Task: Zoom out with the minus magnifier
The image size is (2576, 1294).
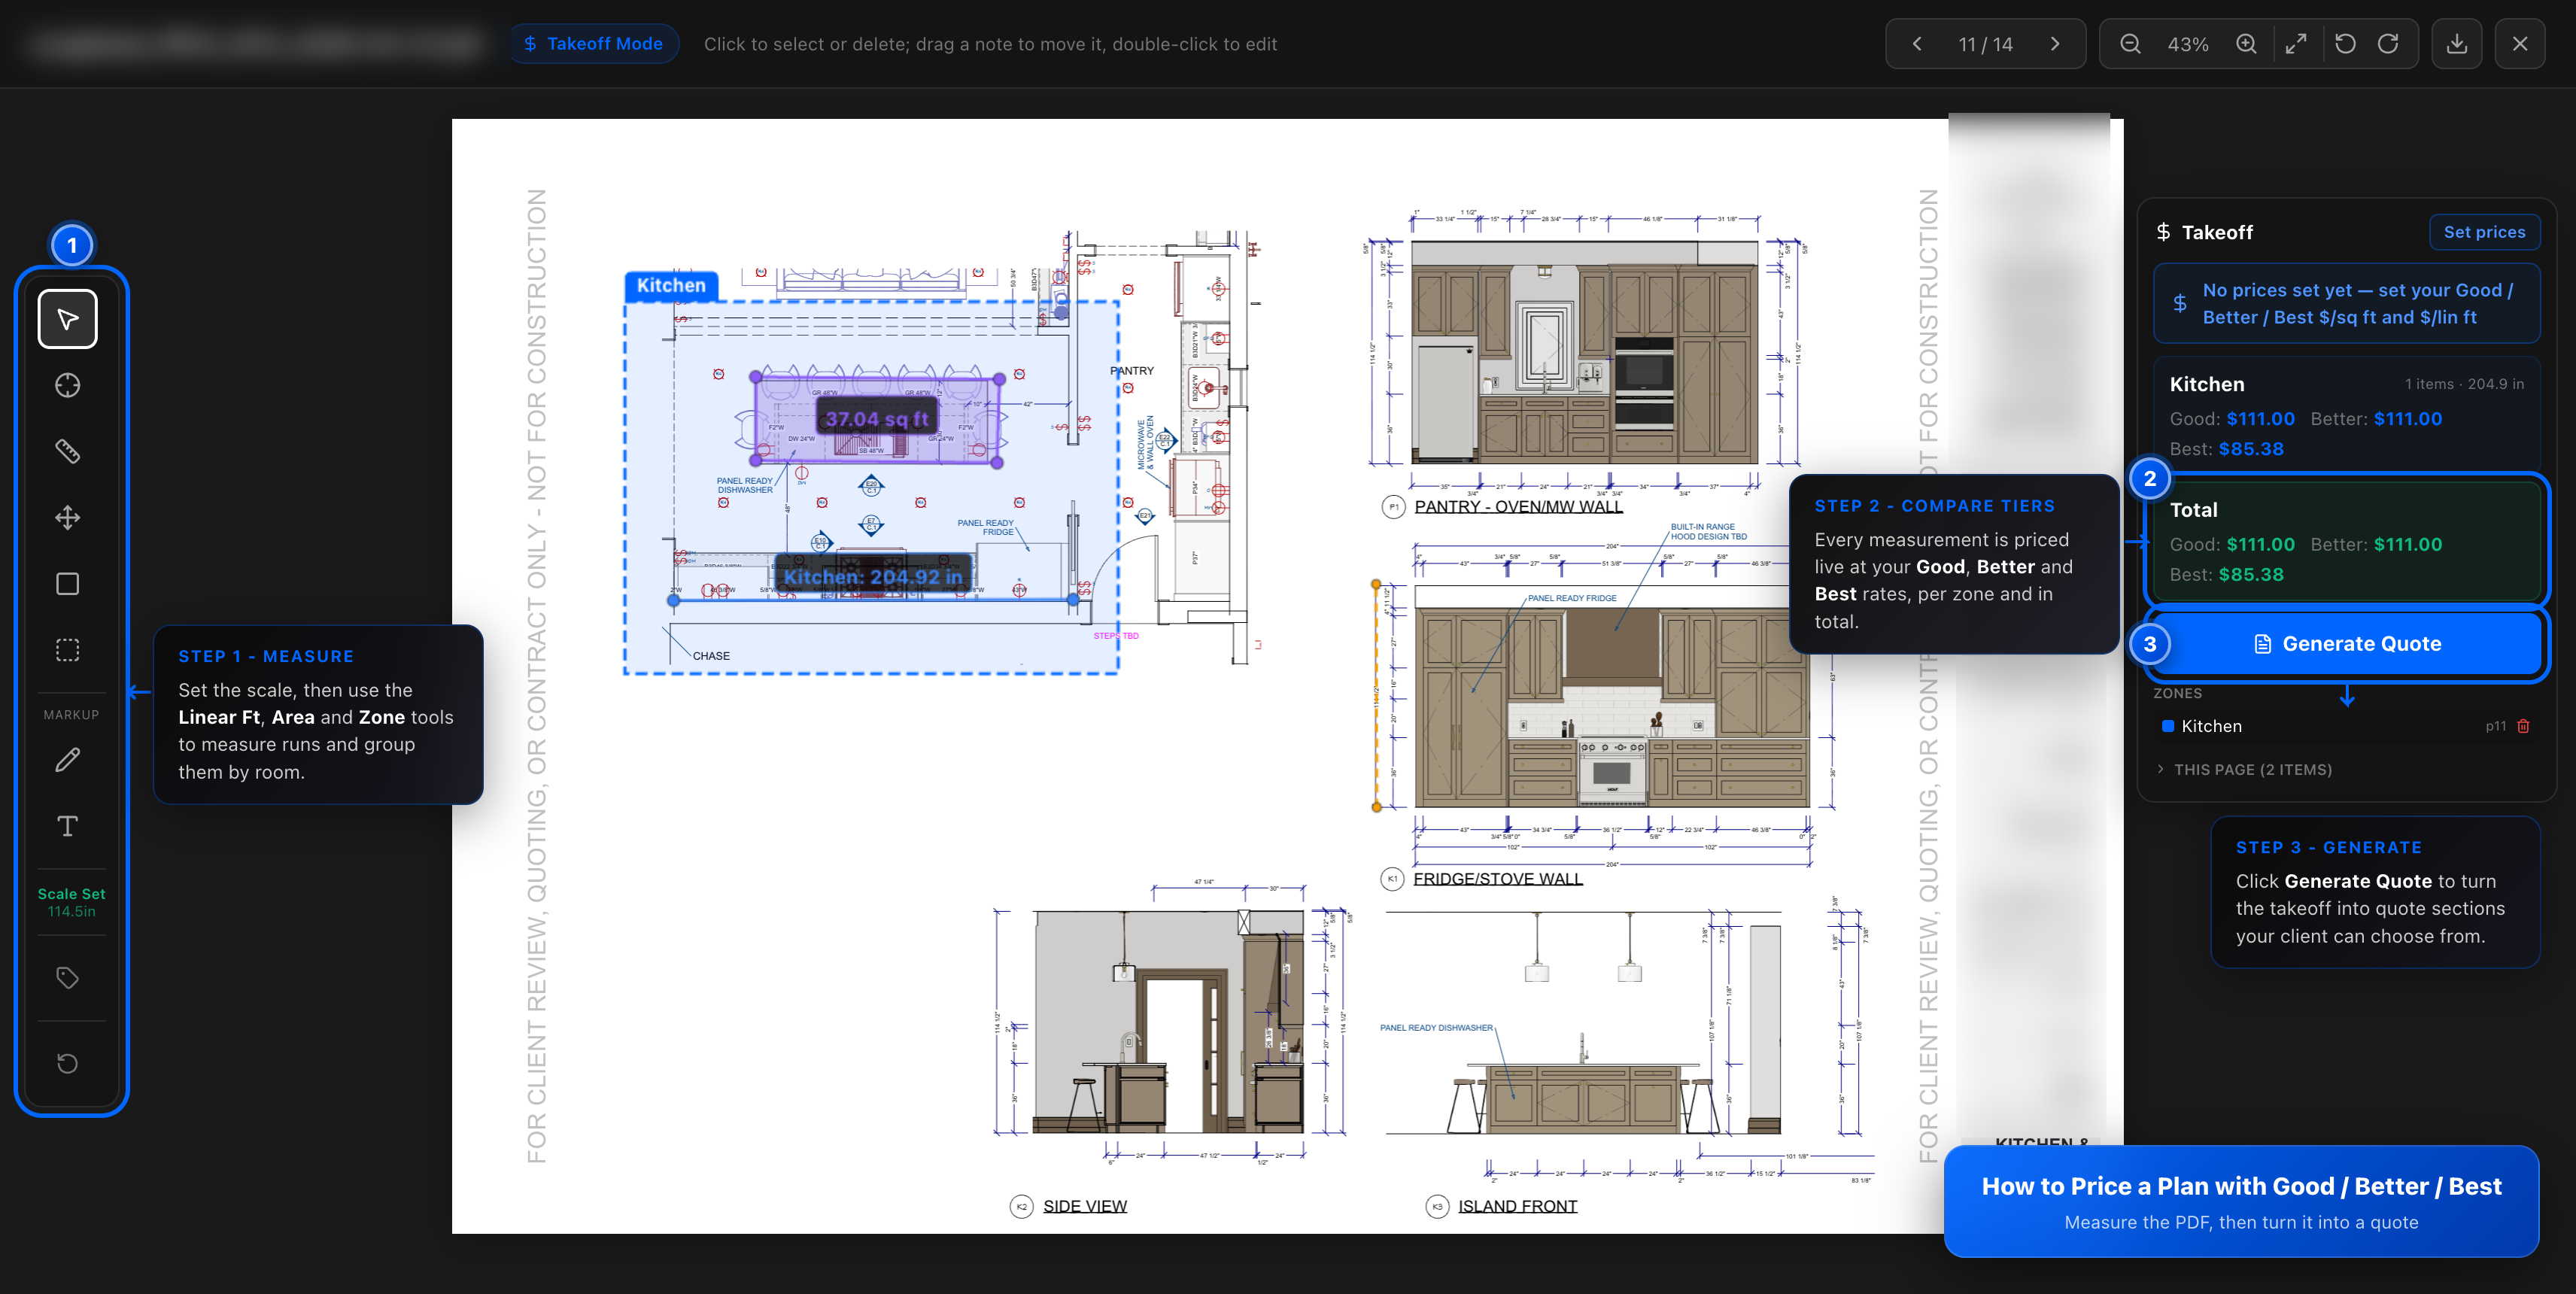Action: pyautogui.click(x=2130, y=44)
